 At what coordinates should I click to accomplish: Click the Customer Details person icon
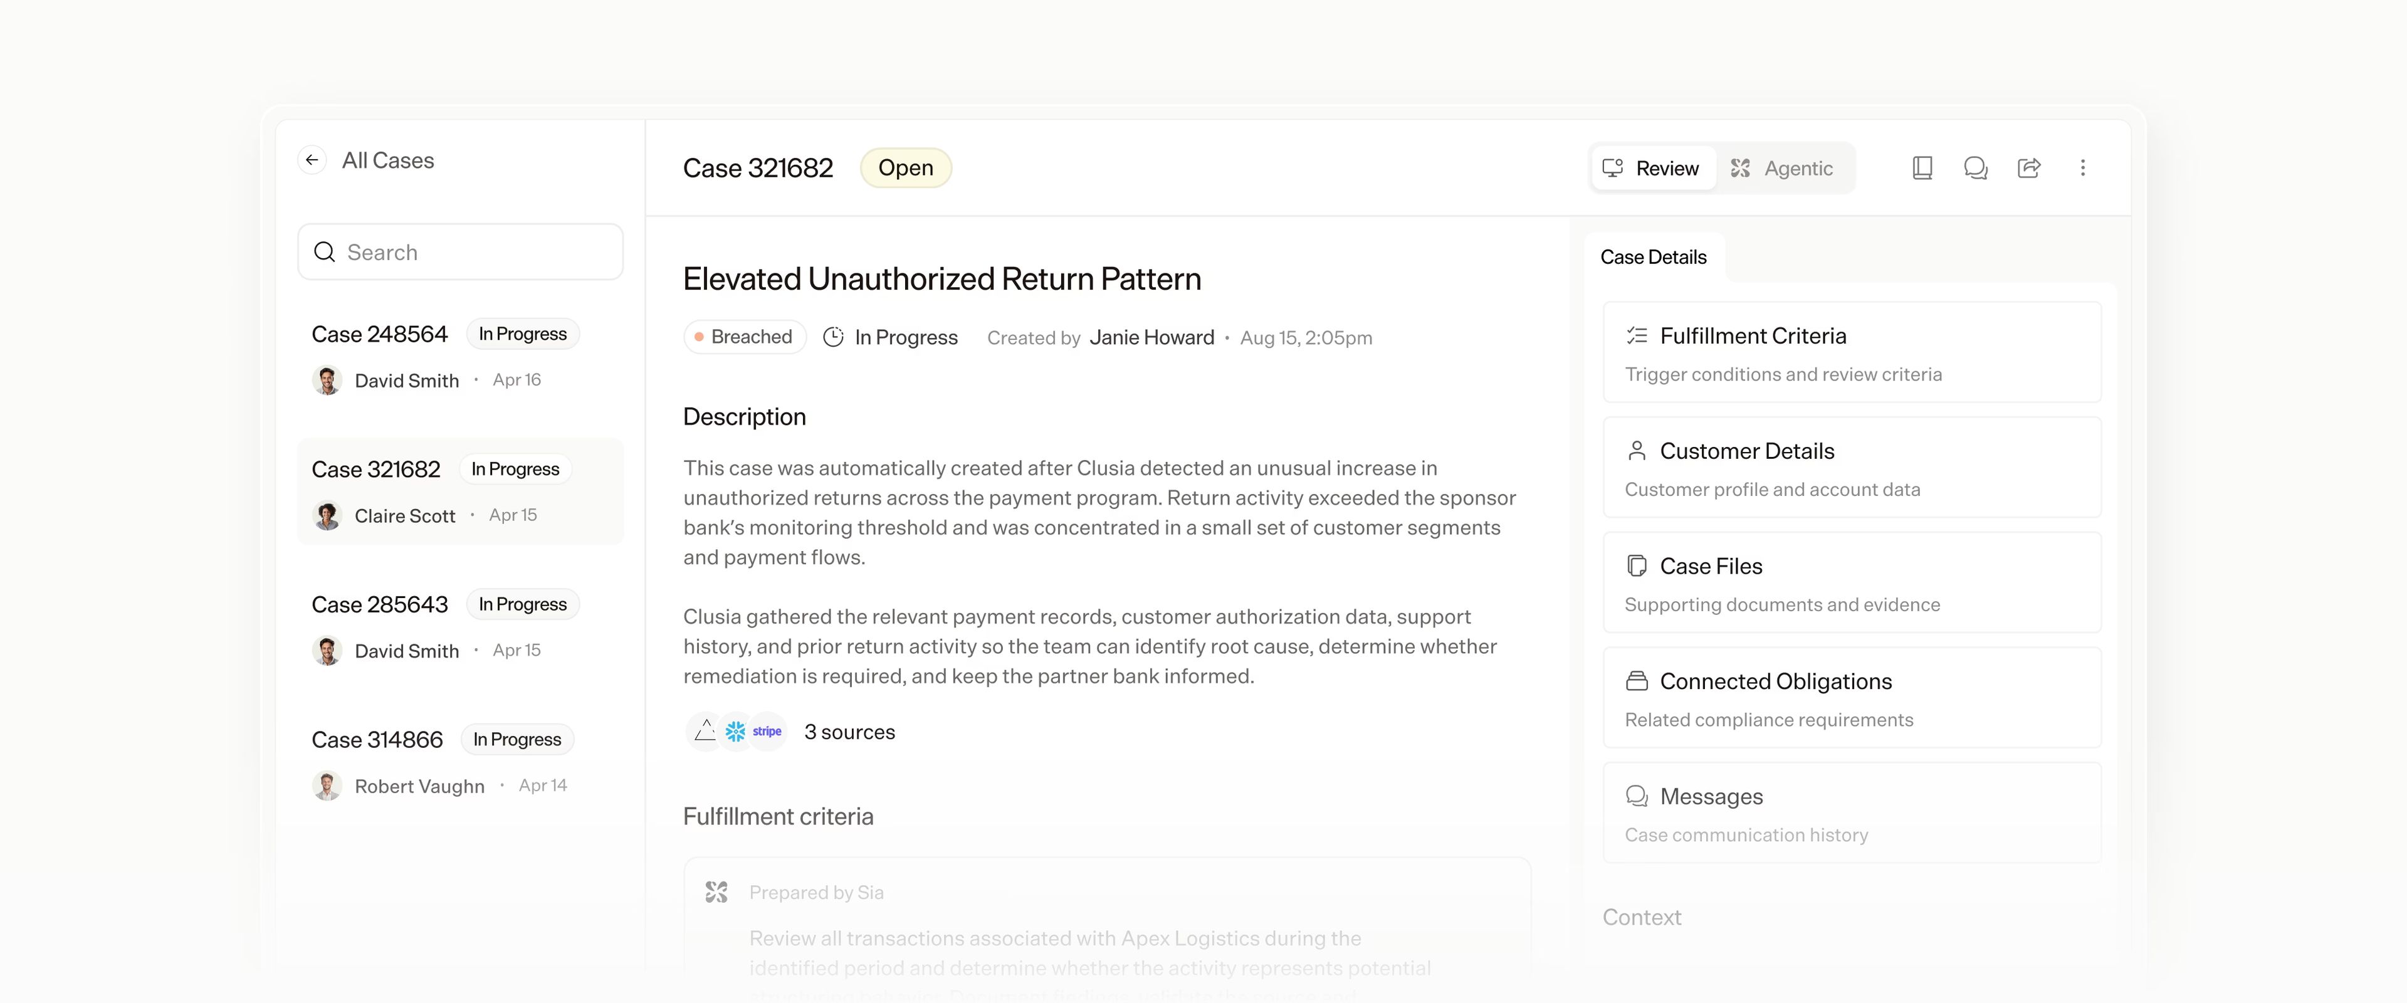pos(1636,451)
